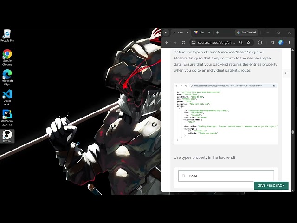Viewport: 297px width, 223px height.
Task: Minimize the Chrome window
Action: 268,33
